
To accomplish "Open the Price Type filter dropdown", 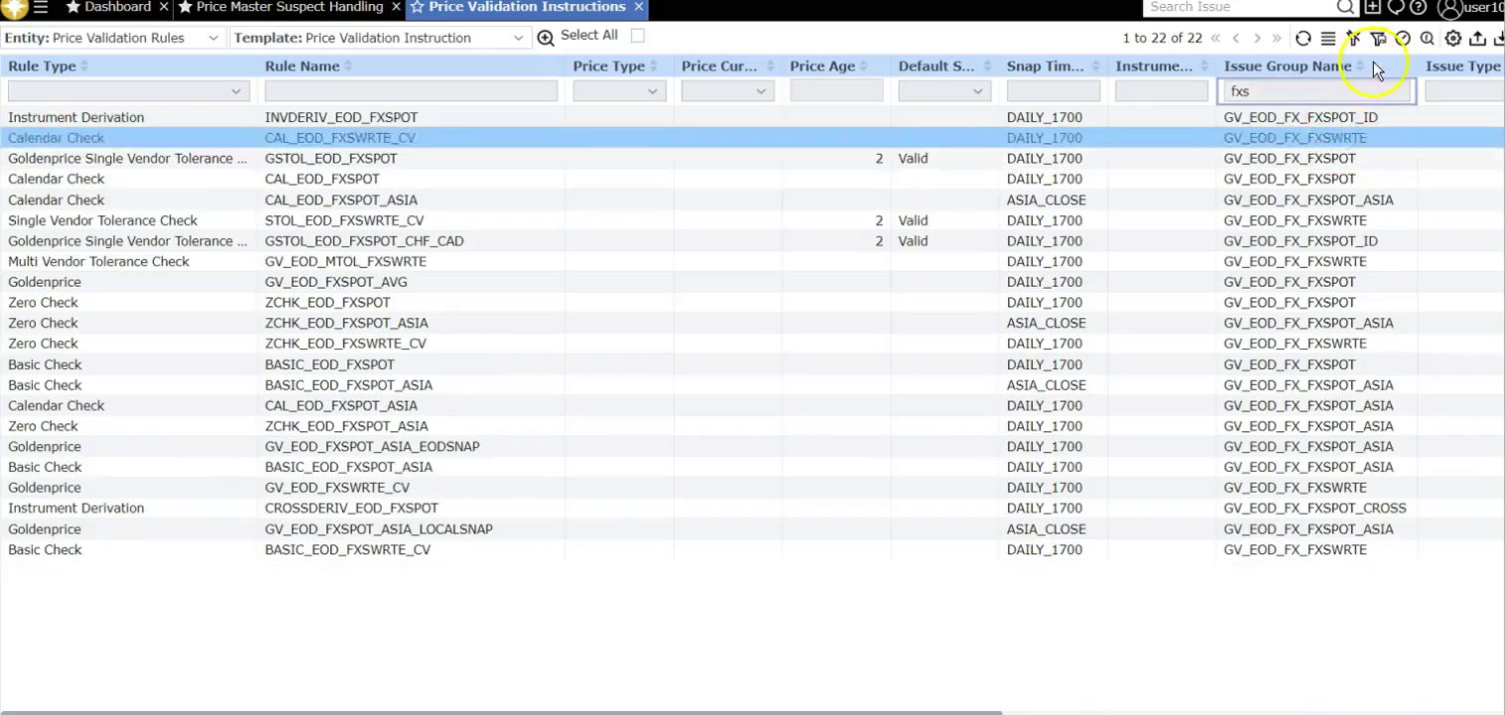I will click(619, 91).
